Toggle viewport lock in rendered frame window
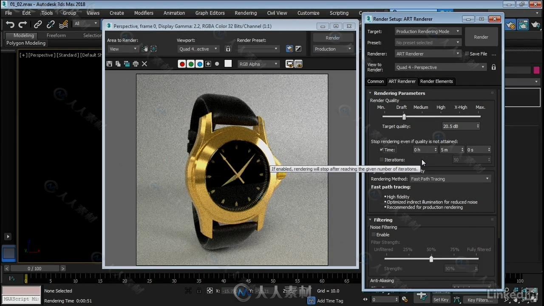Viewport: 544px width, 306px height. (228, 49)
